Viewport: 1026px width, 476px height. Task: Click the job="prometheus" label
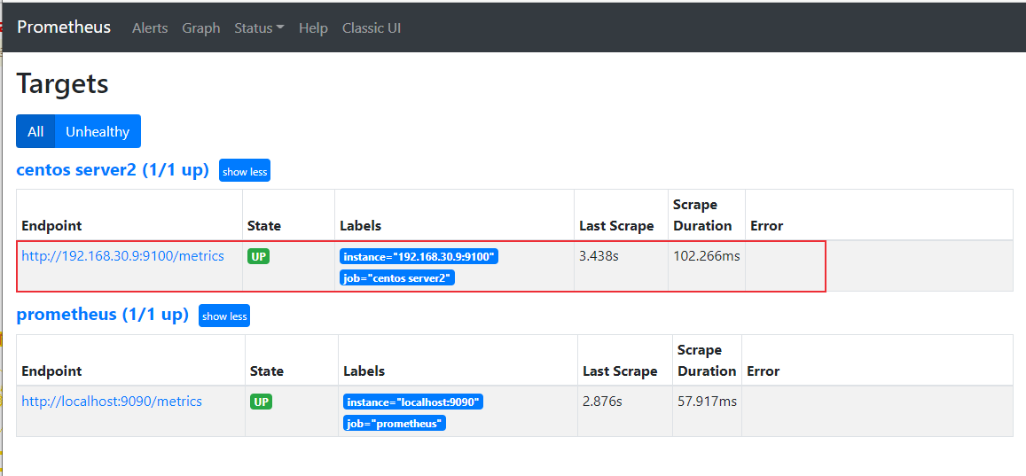tap(395, 423)
